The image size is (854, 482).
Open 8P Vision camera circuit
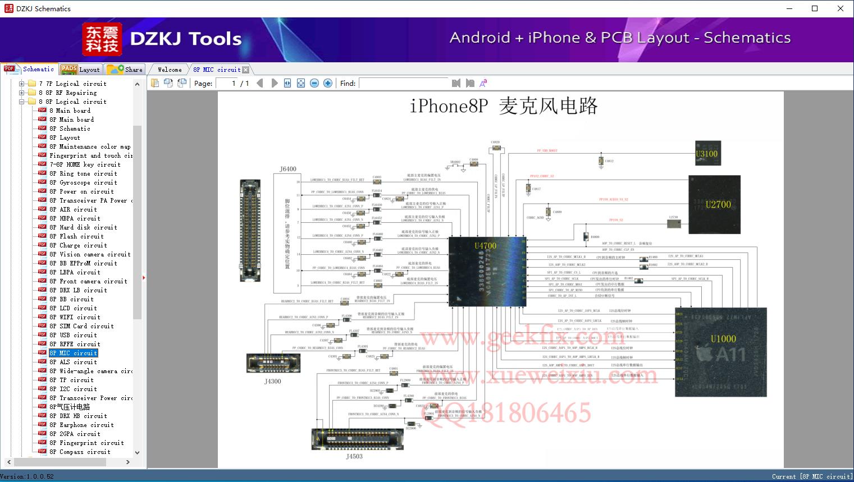coord(90,254)
